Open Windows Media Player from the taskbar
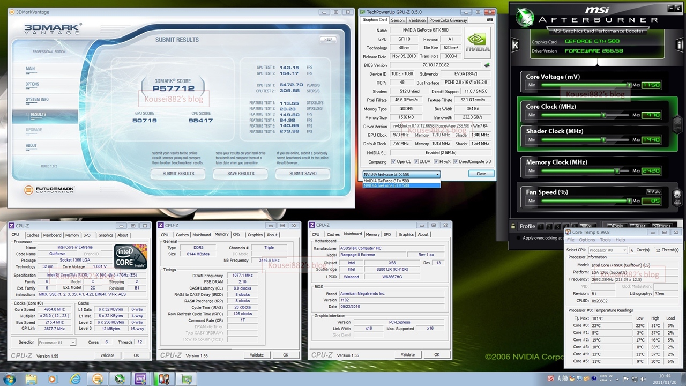The height and width of the screenshot is (386, 686). (x=52, y=379)
